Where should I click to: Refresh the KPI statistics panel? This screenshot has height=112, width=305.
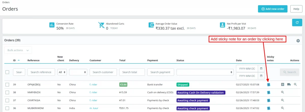pyautogui.click(x=297, y=23)
